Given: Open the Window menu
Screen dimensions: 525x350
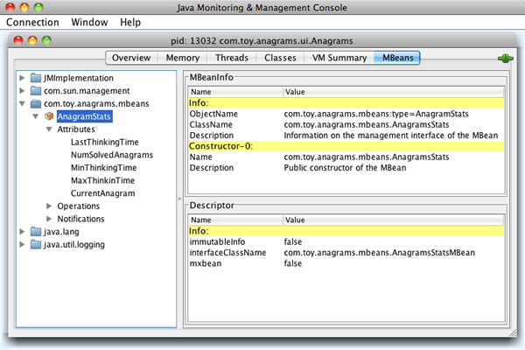Looking at the screenshot, I should [x=90, y=21].
